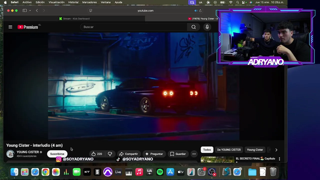Launch Music app from the Dock
The image size is (320, 180).
(139, 172)
